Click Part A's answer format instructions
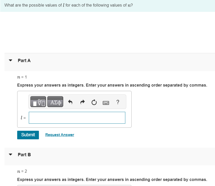This screenshot has height=186, width=215. (x=112, y=85)
